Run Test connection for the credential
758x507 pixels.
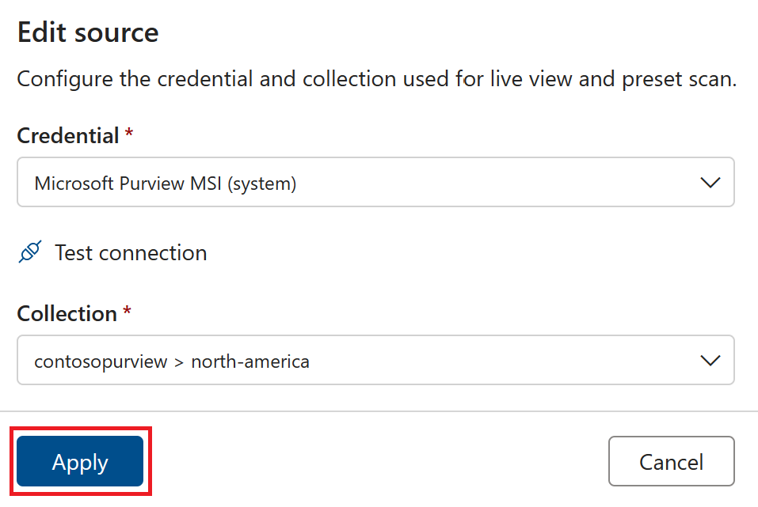(x=130, y=252)
